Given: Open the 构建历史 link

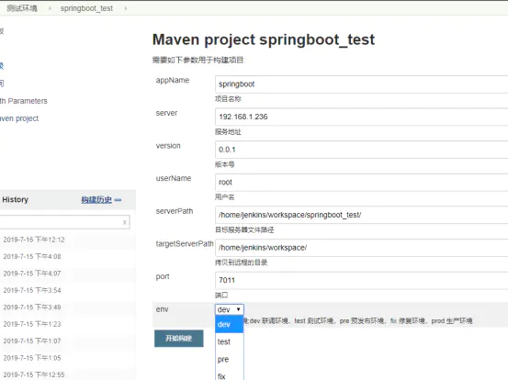Looking at the screenshot, I should click(96, 200).
